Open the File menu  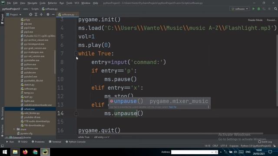click(9, 3)
